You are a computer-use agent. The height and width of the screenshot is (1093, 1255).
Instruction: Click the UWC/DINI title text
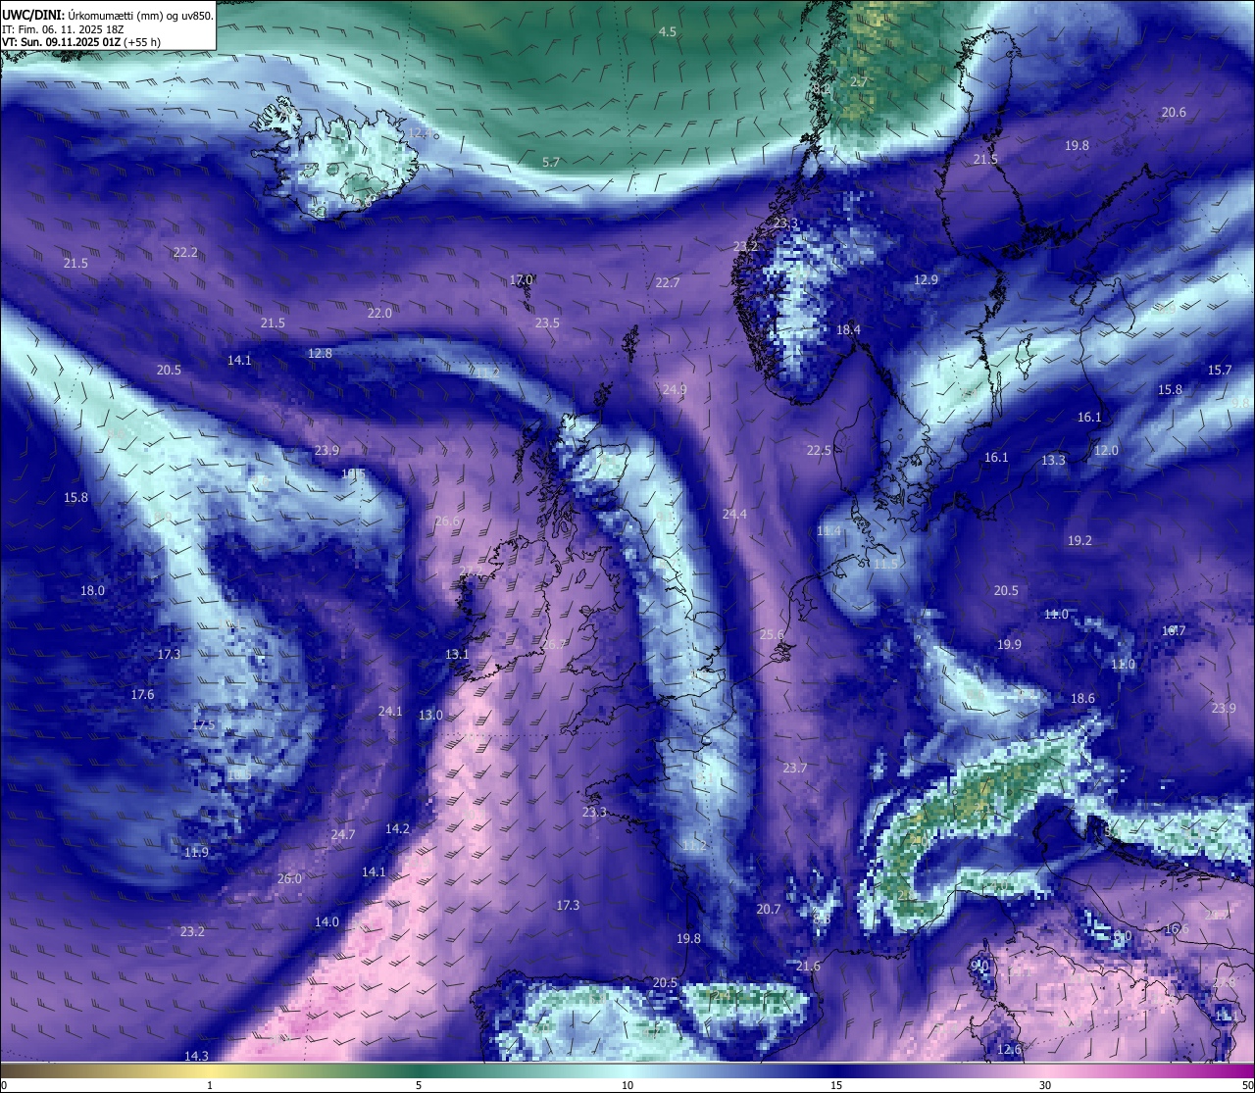click(x=33, y=15)
